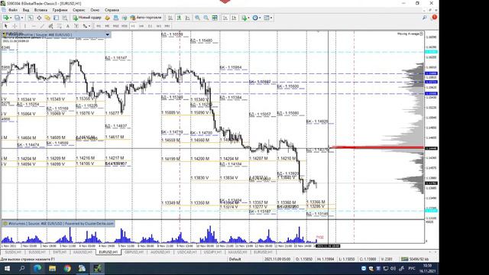Click the Moving Average label
The image size is (489, 275).
coord(408,34)
